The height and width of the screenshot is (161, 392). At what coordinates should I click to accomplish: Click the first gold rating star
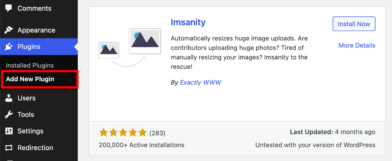[x=103, y=133]
